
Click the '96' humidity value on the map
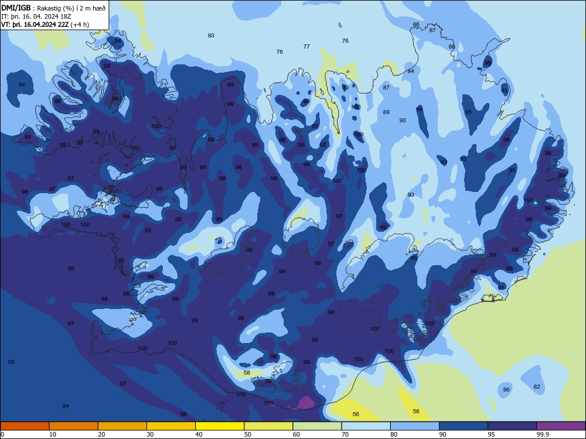coord(183,414)
